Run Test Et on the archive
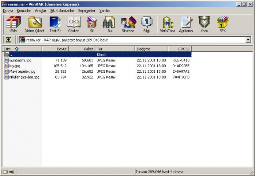 55,24
